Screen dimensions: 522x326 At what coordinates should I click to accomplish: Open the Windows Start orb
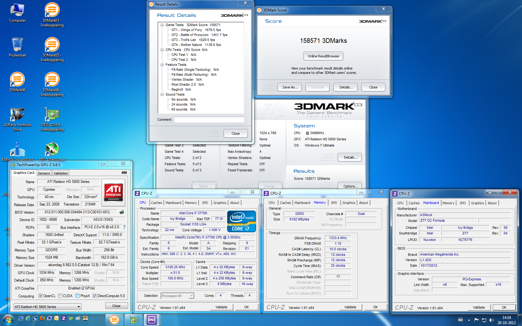coord(8,319)
